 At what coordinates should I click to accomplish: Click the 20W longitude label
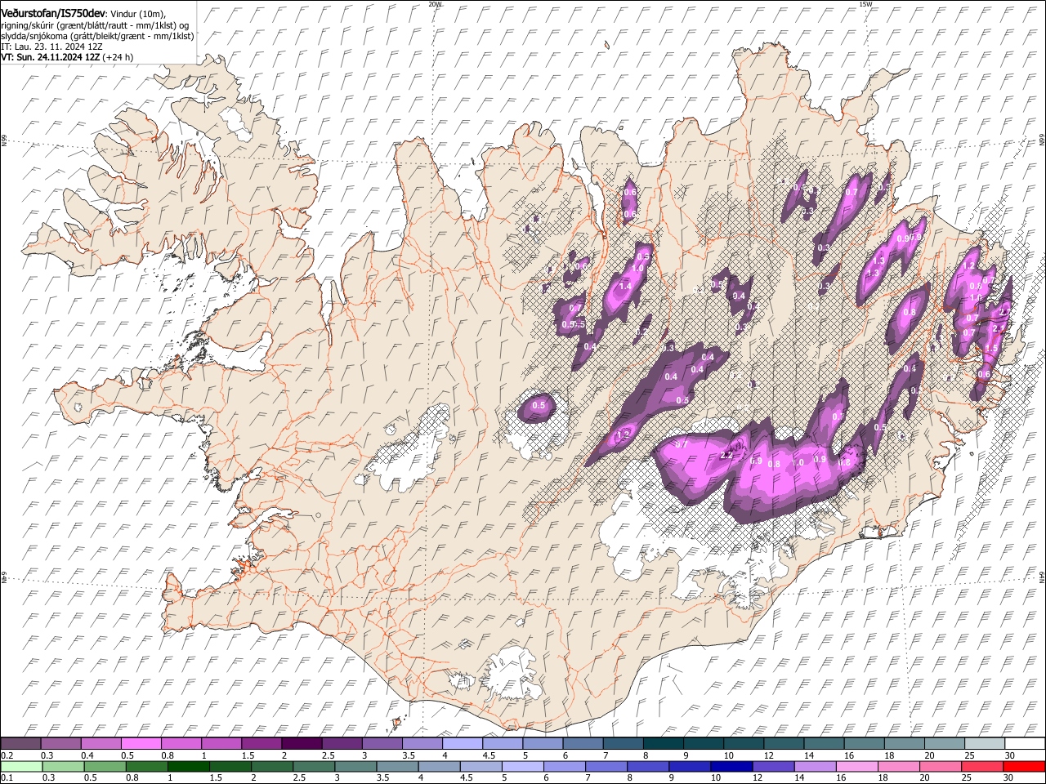point(435,4)
